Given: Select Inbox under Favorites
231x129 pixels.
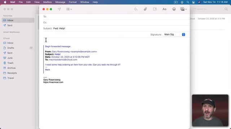Looking at the screenshot, I should click(x=18, y=20).
